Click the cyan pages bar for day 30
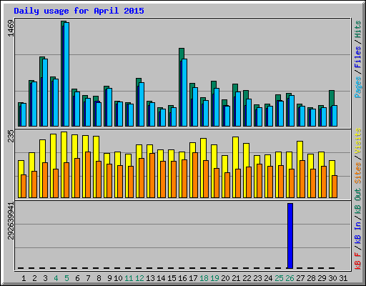Screen dimensions: 366x286 335,116
